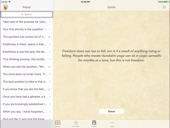Favorite this quote with the star icon

164,7
